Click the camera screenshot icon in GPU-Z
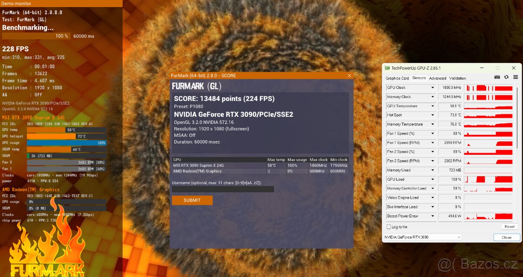Viewport: 523px width, 277px height. click(497, 77)
